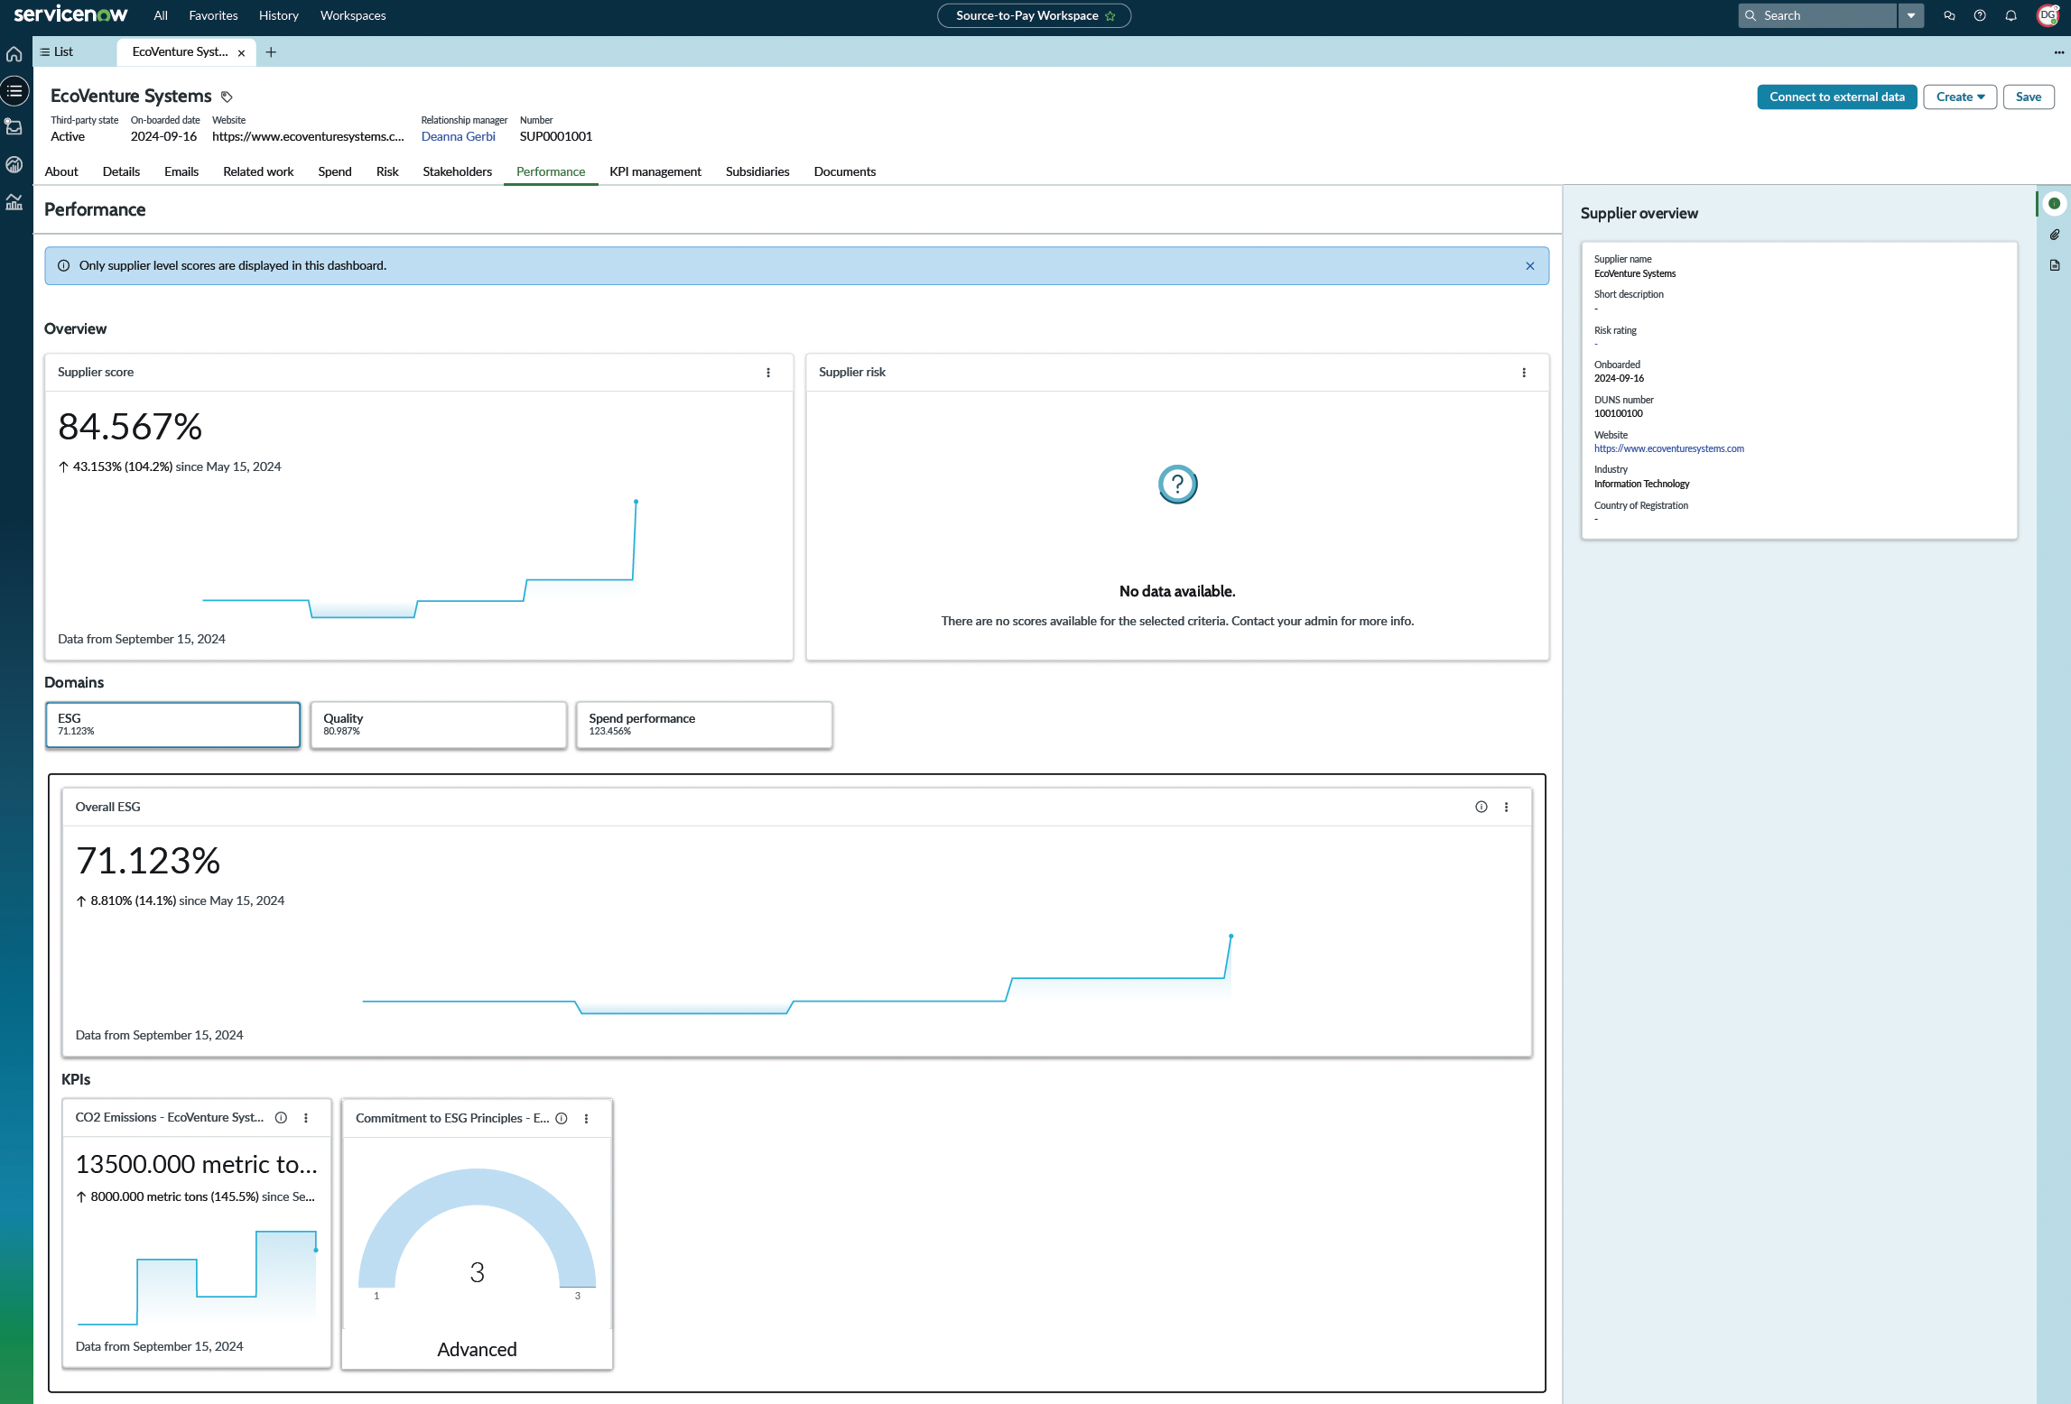Image resolution: width=2071 pixels, height=1404 pixels.
Task: Show Overall ESG info icon
Action: 1481,807
